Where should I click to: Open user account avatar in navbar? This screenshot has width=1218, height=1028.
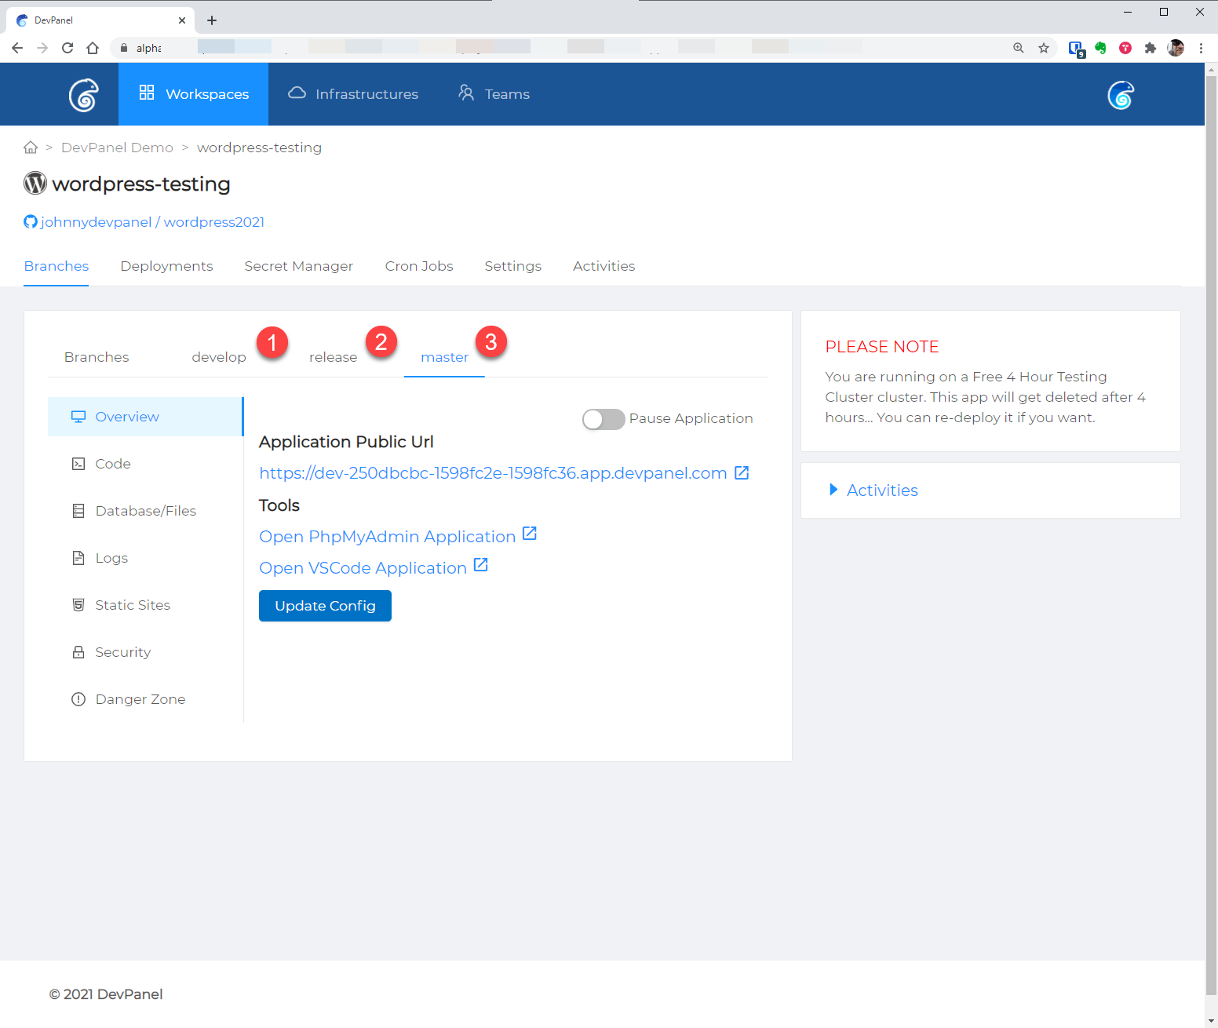1121,95
